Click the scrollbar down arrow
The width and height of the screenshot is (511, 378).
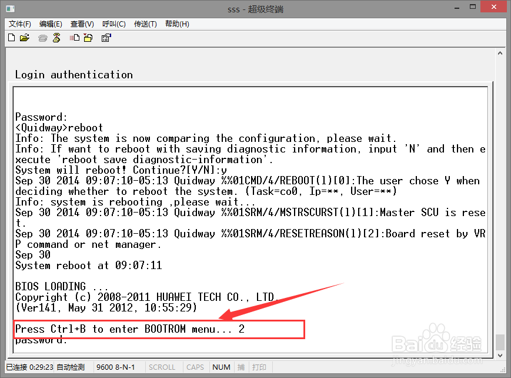point(500,356)
